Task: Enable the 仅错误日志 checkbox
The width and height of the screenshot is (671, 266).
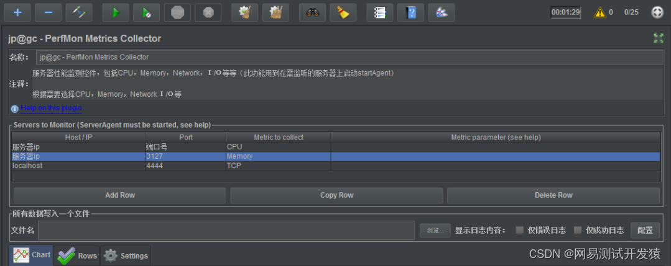Action: coord(519,230)
